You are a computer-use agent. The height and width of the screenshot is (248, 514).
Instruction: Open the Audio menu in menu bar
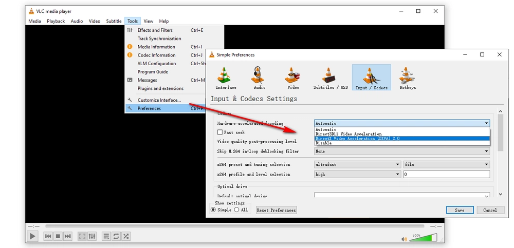tap(77, 21)
